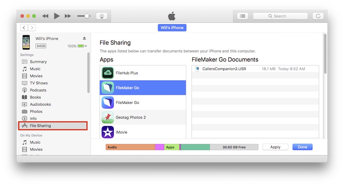Viewport: 344px width, 186px height.
Task: Go back using the left chevron
Action: (24, 28)
